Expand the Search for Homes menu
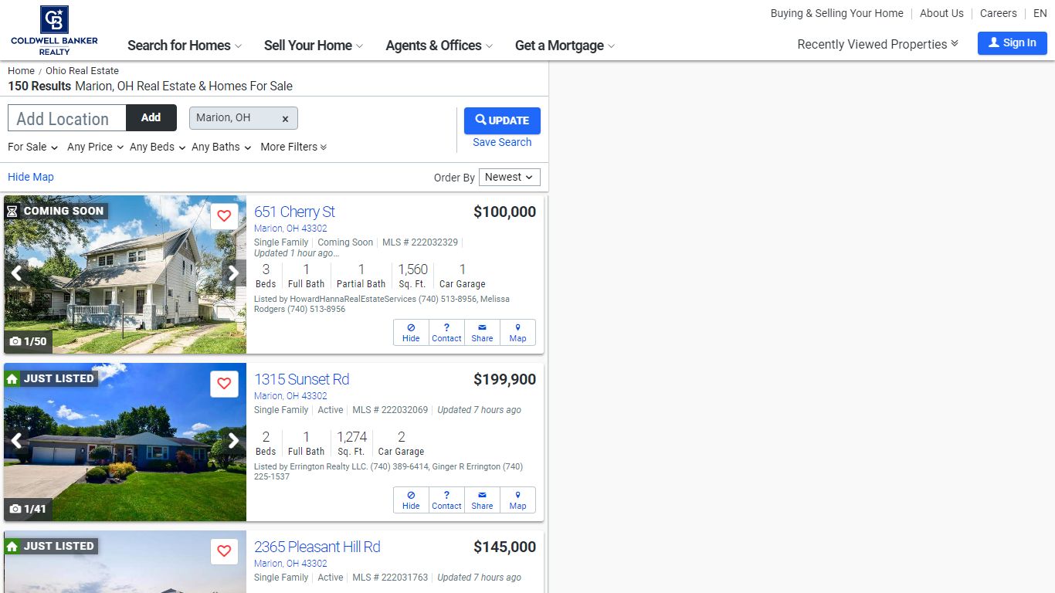Screen dimensions: 1055x593 point(185,46)
